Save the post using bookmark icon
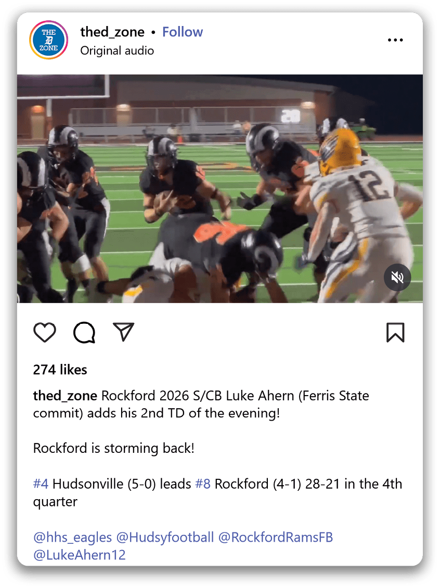Viewport: 440px width, 588px height. (395, 332)
